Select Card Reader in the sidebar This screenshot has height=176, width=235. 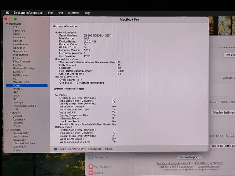pyautogui.click(x=21, y=44)
